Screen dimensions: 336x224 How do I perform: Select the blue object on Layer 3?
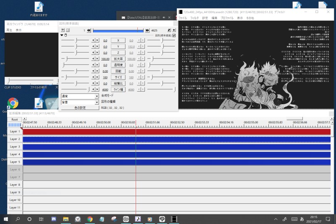click(176, 147)
